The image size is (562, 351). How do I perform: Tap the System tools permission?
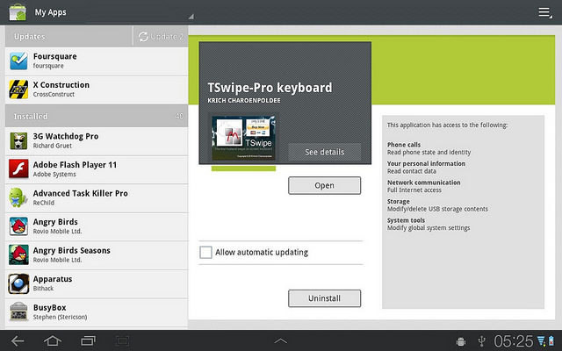[x=429, y=225]
